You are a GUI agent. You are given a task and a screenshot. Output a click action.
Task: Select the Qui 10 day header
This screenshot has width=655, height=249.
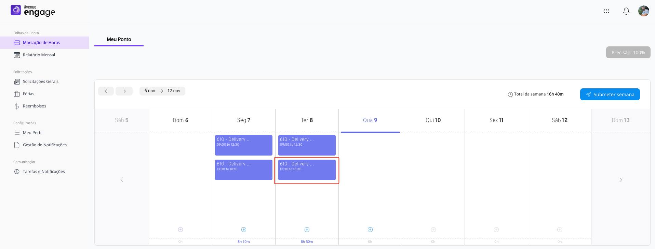coord(433,120)
